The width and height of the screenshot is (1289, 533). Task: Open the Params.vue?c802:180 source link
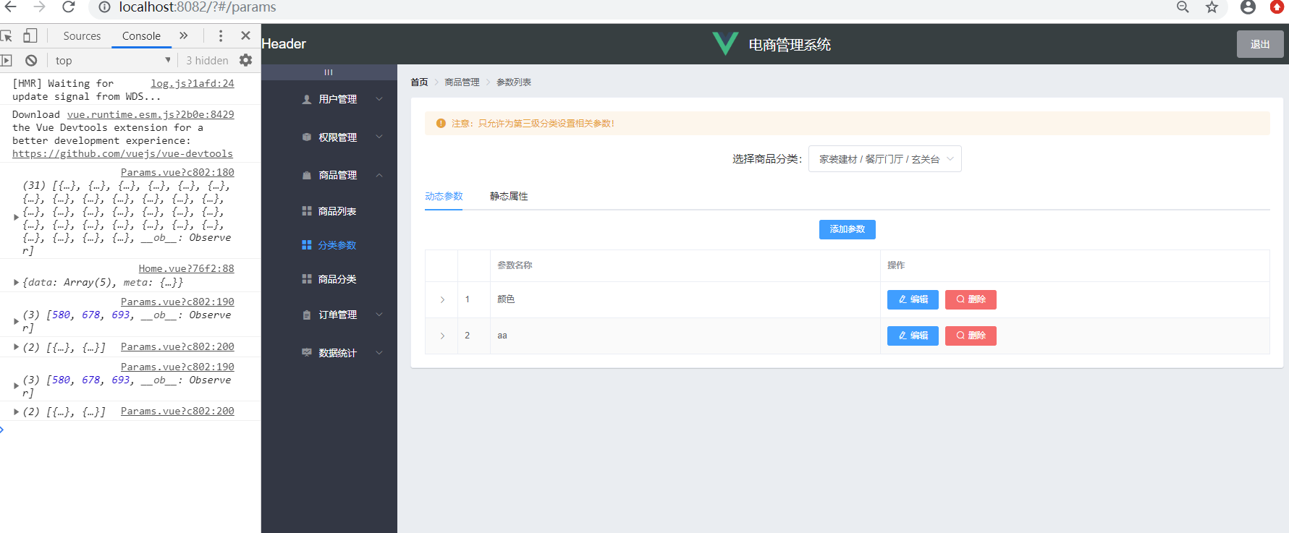point(177,172)
